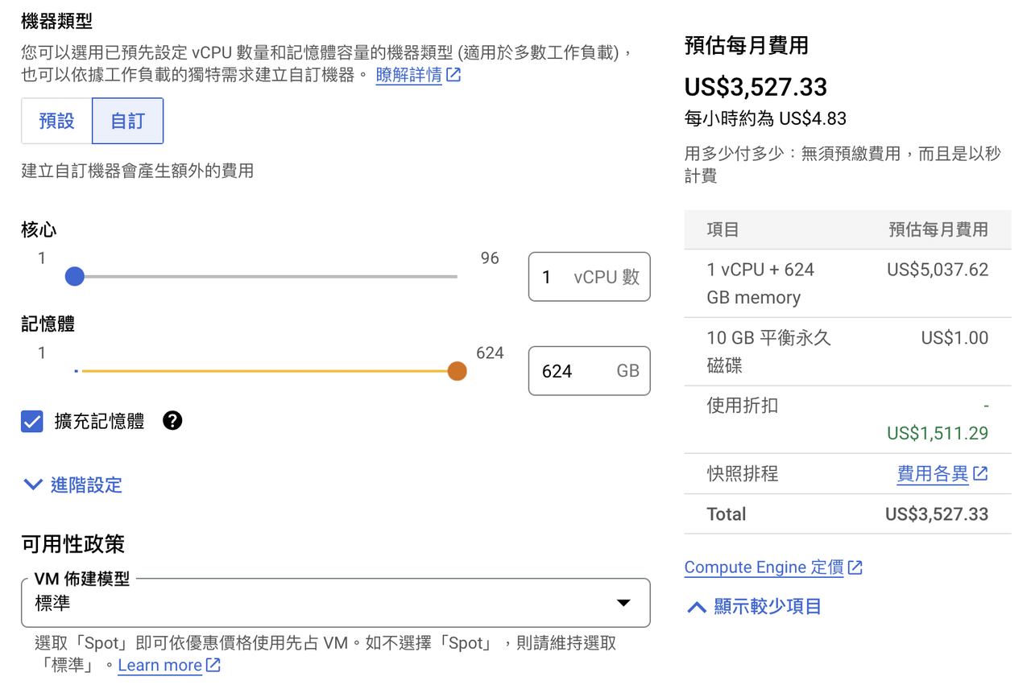Open the VM 佈建模型 dropdown showing 標準
This screenshot has height=693, width=1031.
point(335,603)
